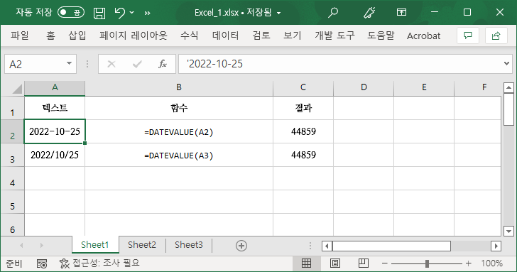Image resolution: width=517 pixels, height=272 pixels.
Task: Click the pen drawing icon in title bar
Action: 369,13
